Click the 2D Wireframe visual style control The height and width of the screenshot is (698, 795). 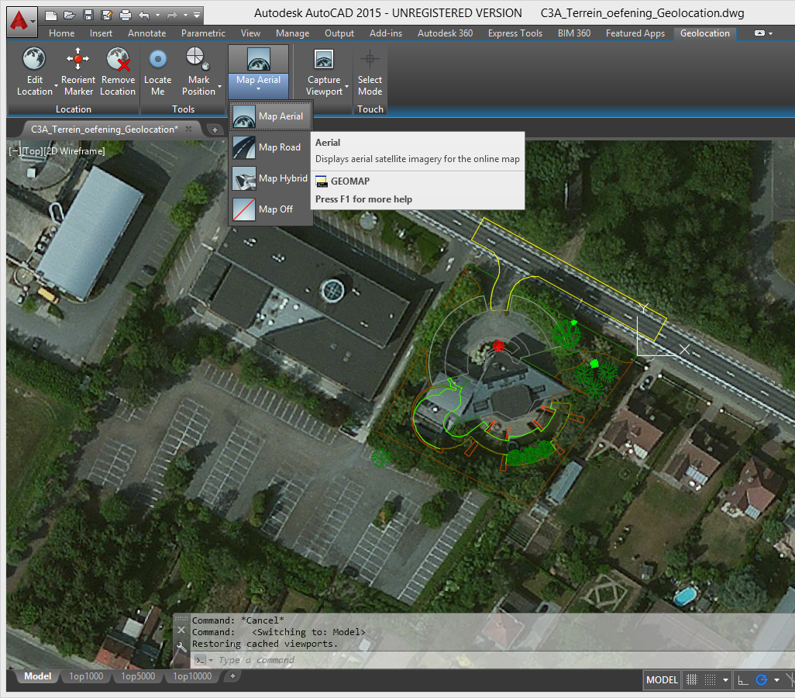(75, 151)
